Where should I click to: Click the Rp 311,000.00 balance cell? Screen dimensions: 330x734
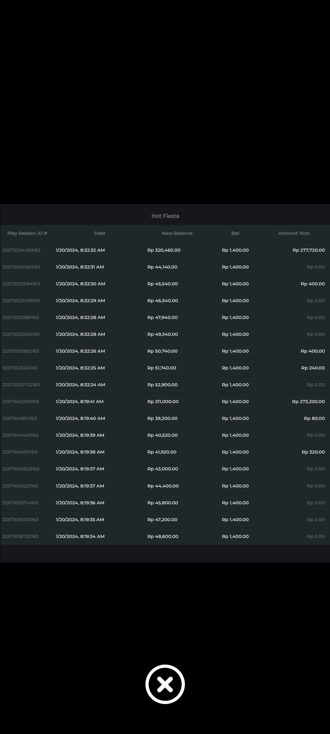pos(163,402)
